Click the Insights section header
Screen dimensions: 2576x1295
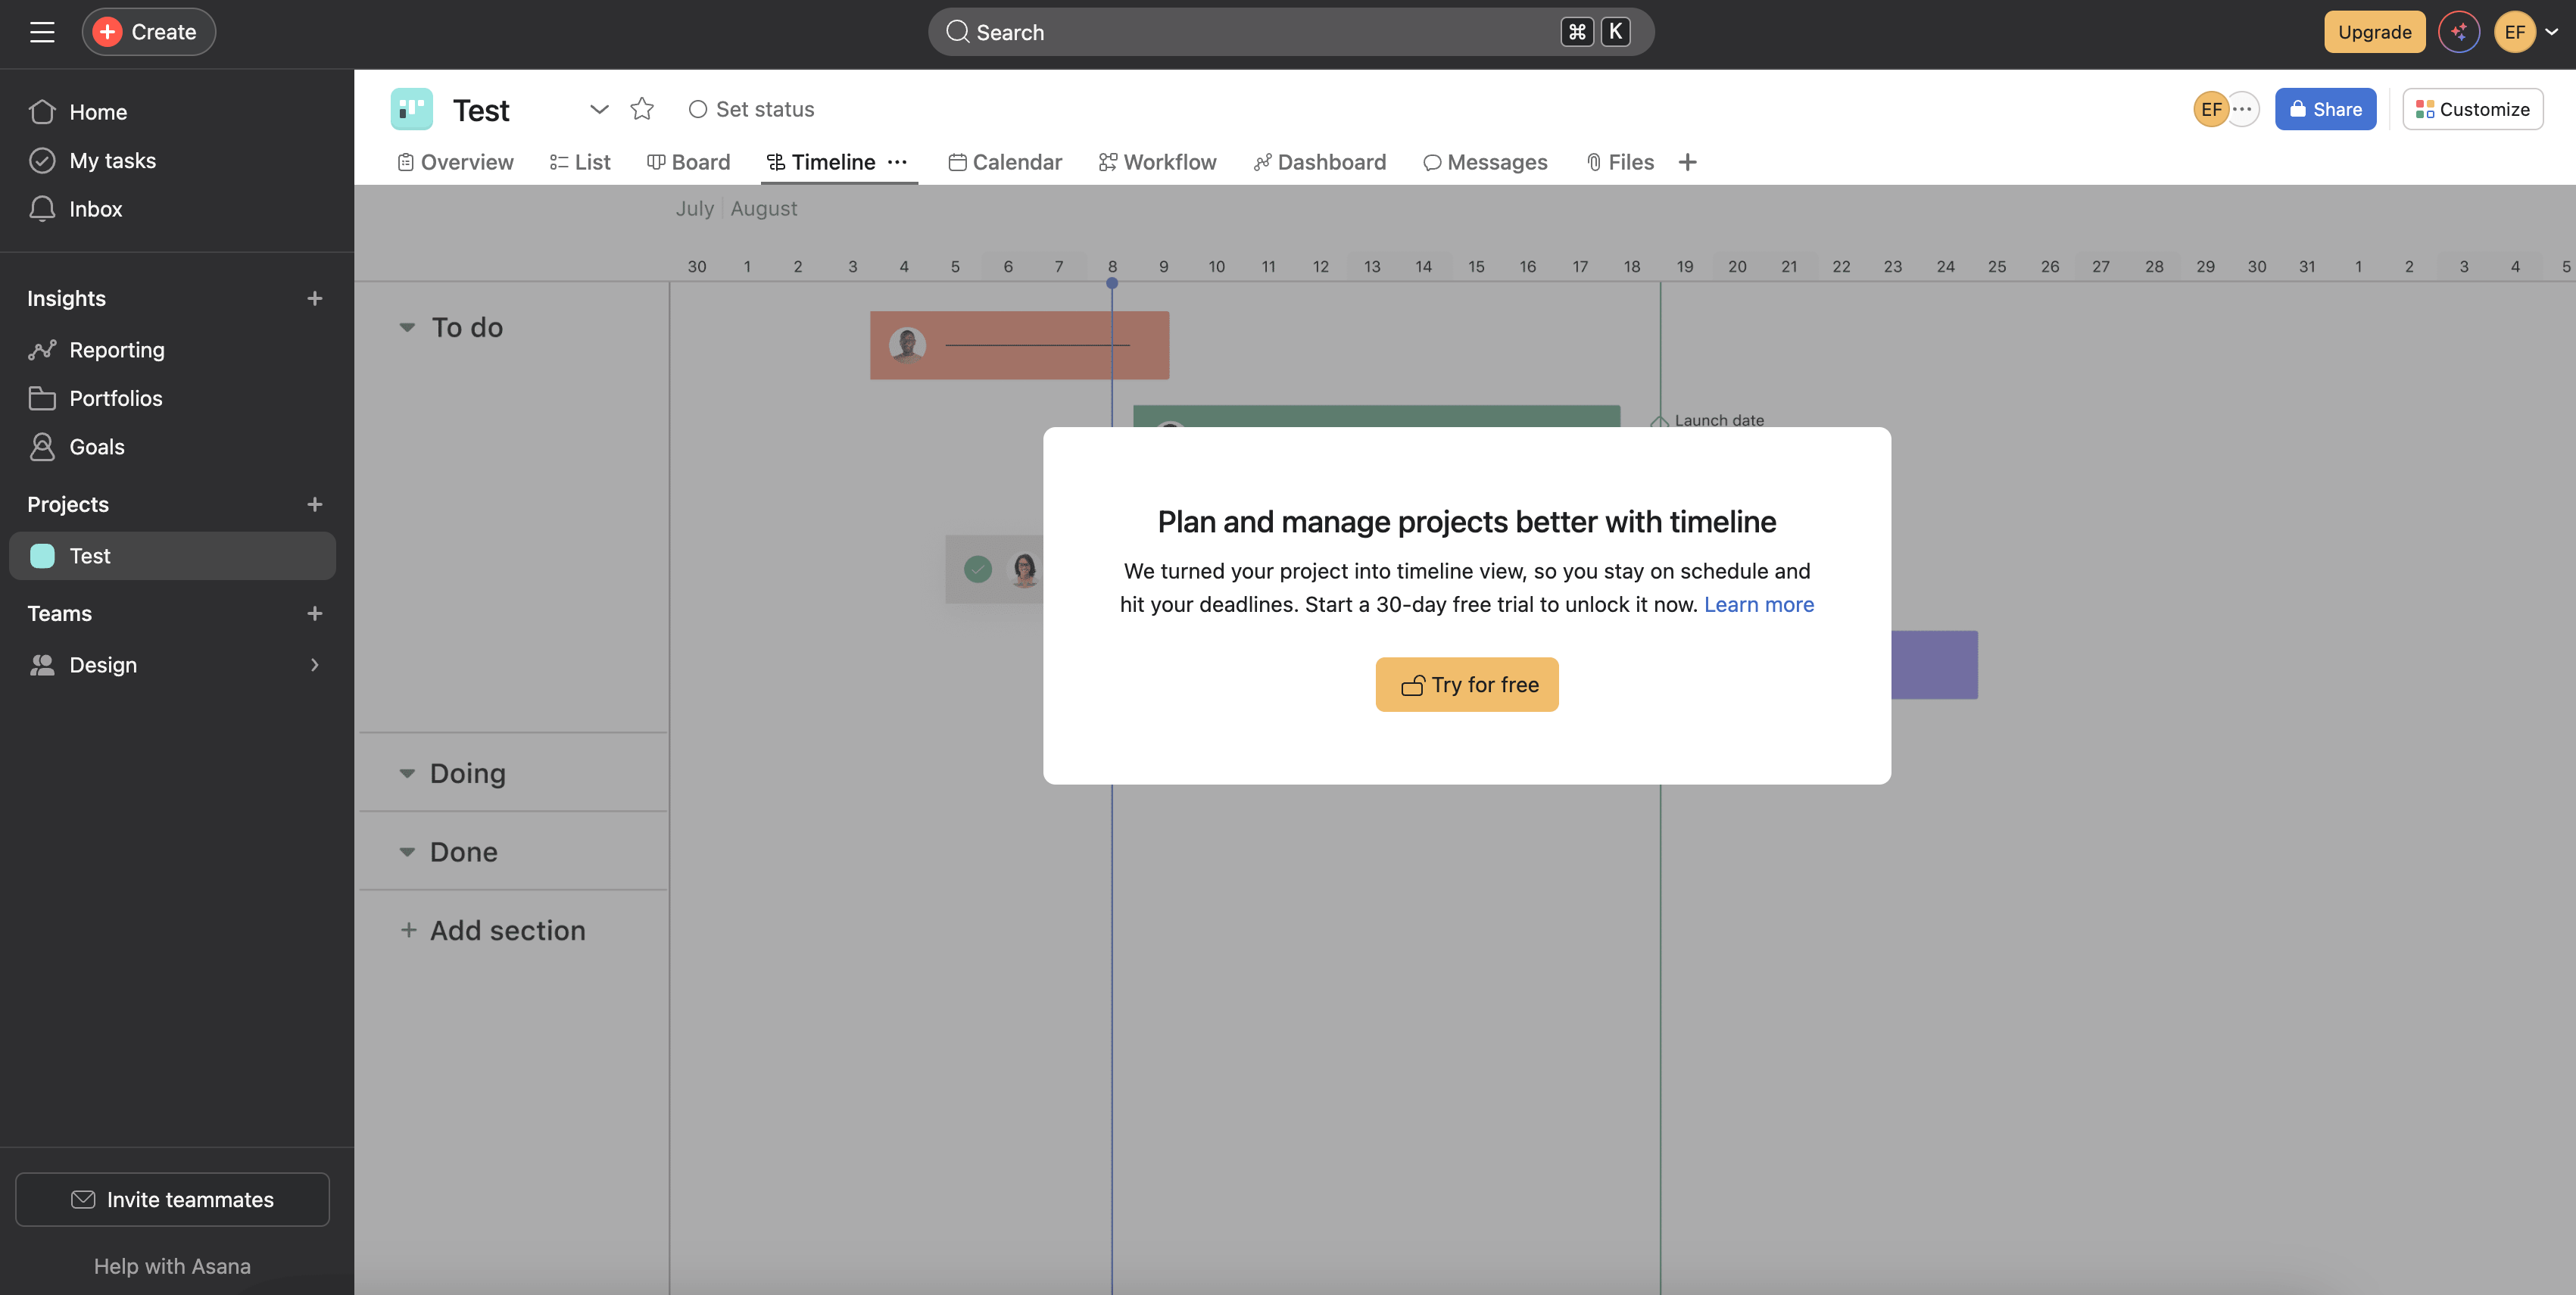66,298
